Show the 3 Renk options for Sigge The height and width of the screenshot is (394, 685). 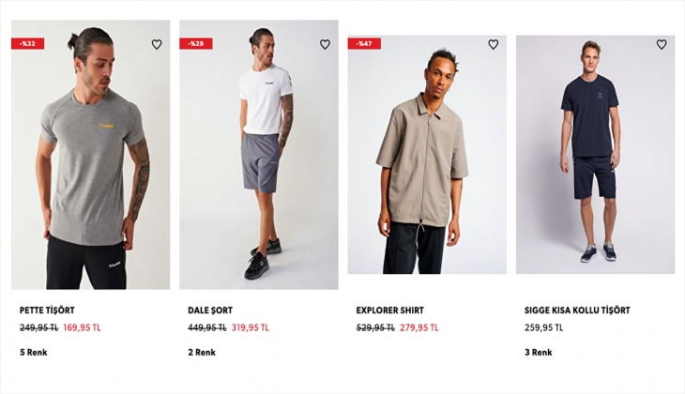point(539,352)
